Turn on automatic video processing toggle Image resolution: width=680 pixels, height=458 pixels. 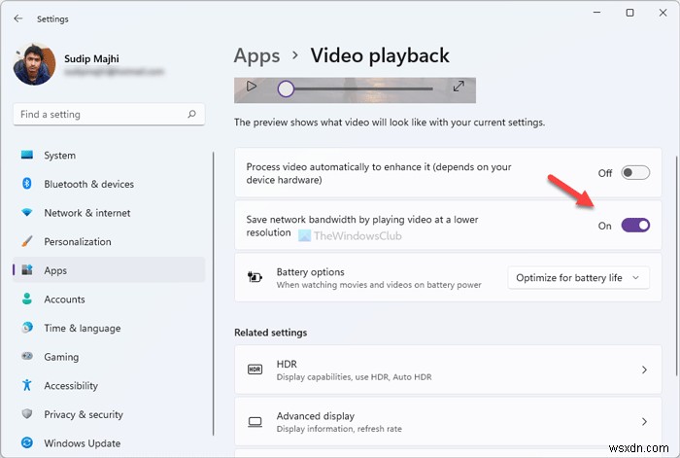[x=635, y=173]
